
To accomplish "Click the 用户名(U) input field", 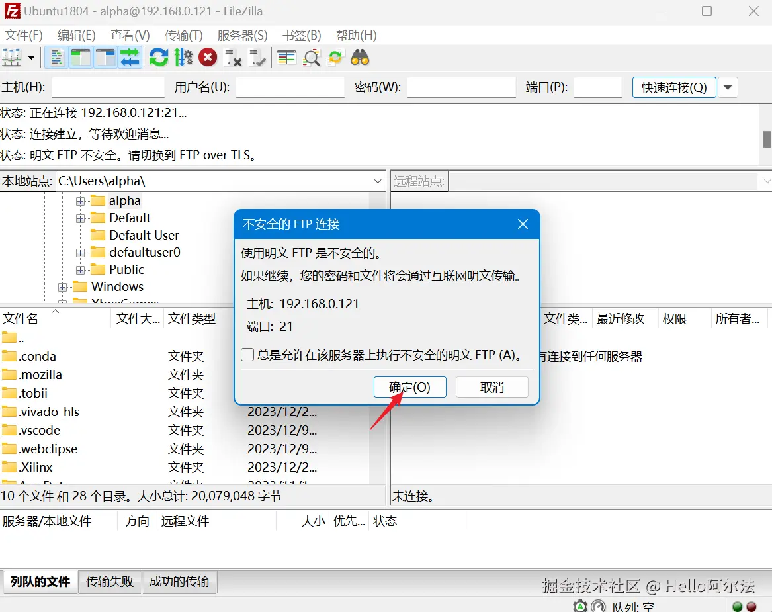I will (290, 87).
